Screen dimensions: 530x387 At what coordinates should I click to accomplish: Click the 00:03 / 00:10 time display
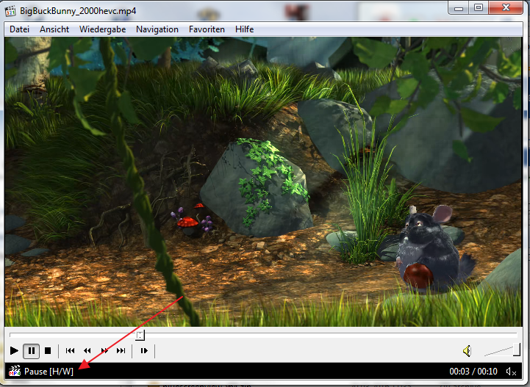[473, 372]
